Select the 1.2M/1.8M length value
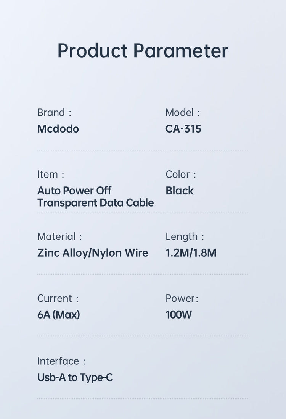The image size is (286, 419). point(191,253)
